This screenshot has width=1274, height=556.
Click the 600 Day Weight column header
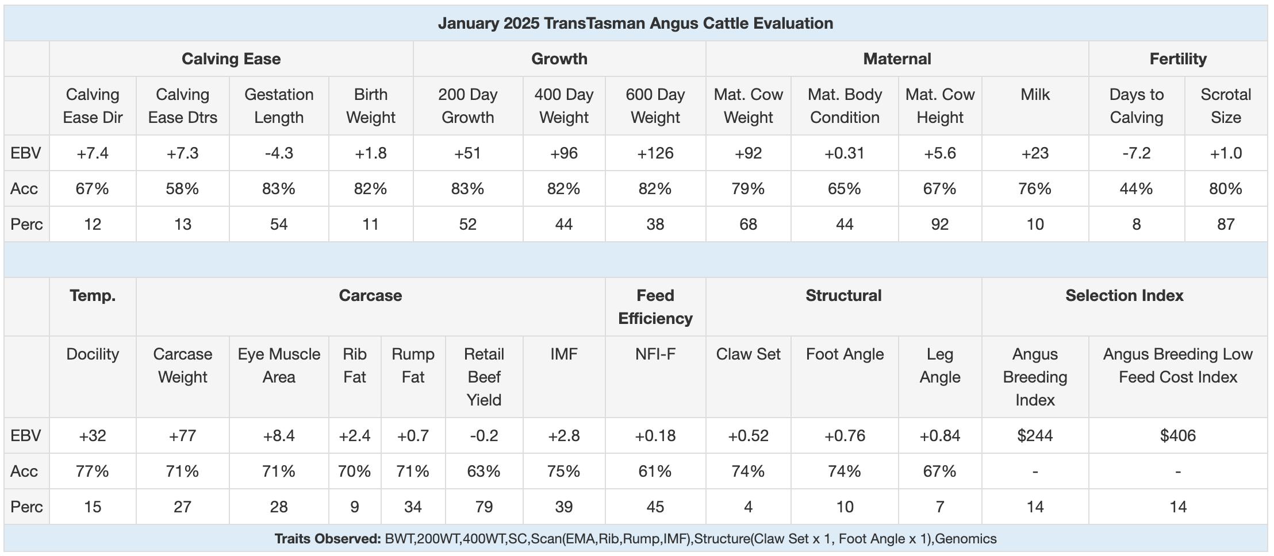[655, 106]
